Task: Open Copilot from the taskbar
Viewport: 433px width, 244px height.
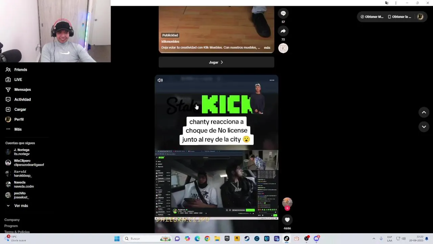Action: [187, 239]
